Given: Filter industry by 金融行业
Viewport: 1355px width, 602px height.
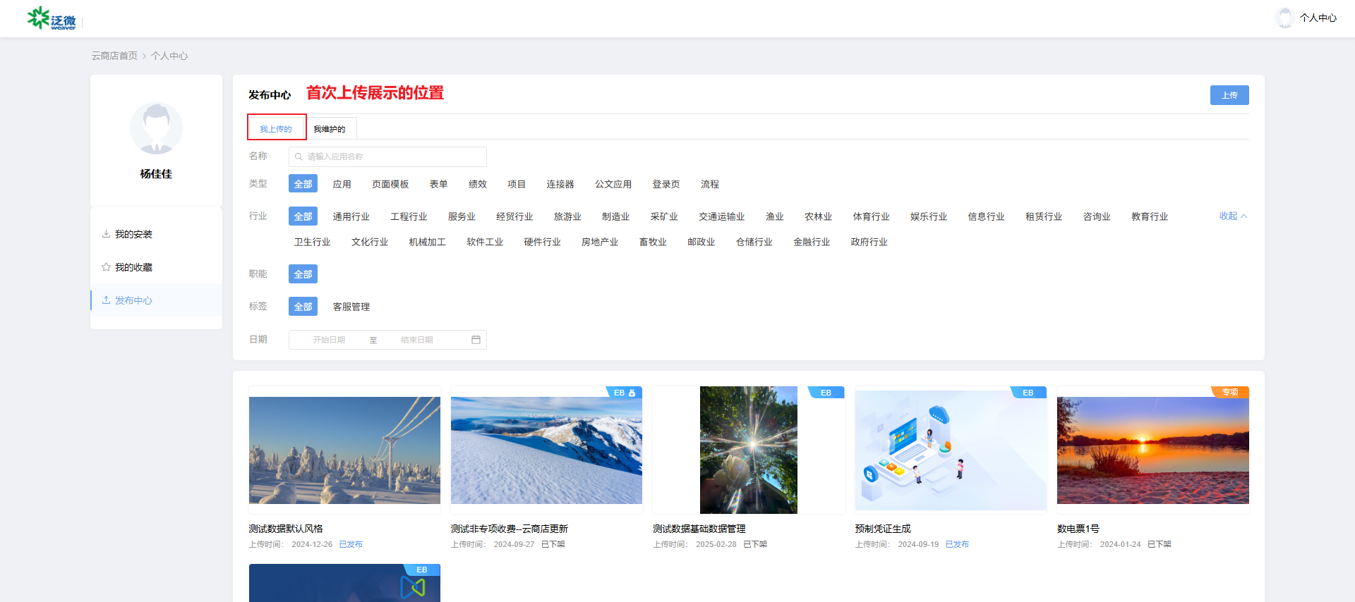Looking at the screenshot, I should 812,242.
